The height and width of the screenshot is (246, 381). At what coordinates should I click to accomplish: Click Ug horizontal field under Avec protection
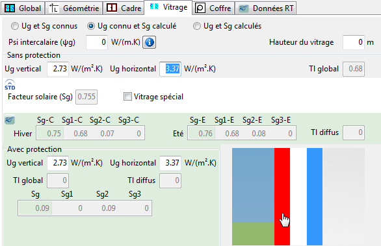pos(170,163)
